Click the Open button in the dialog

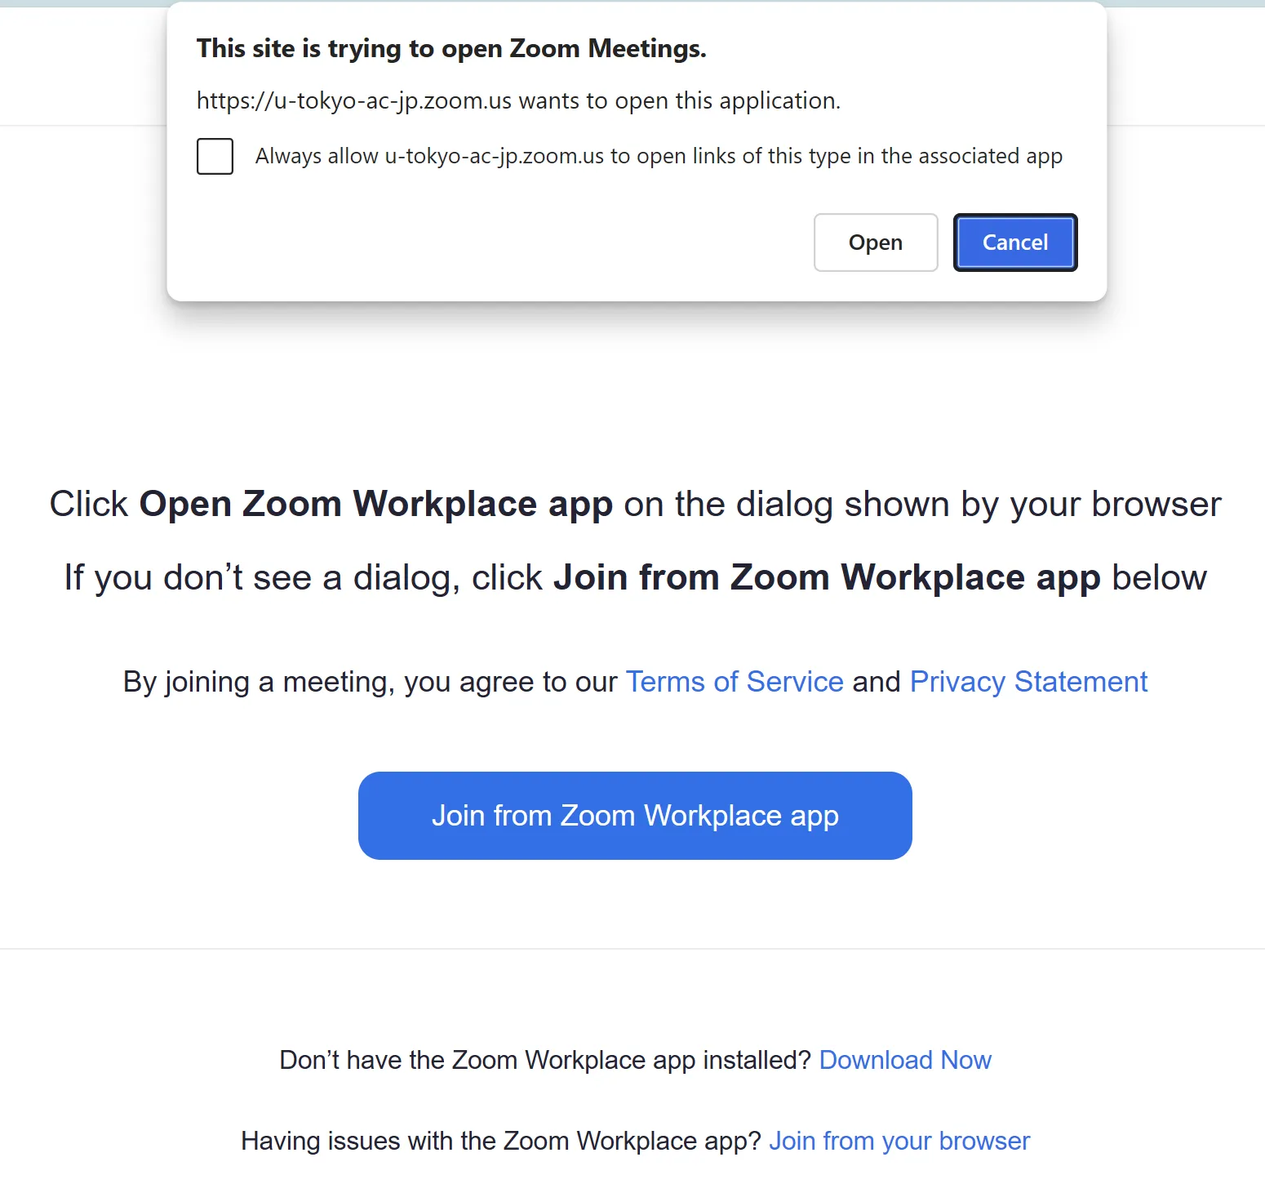point(875,243)
